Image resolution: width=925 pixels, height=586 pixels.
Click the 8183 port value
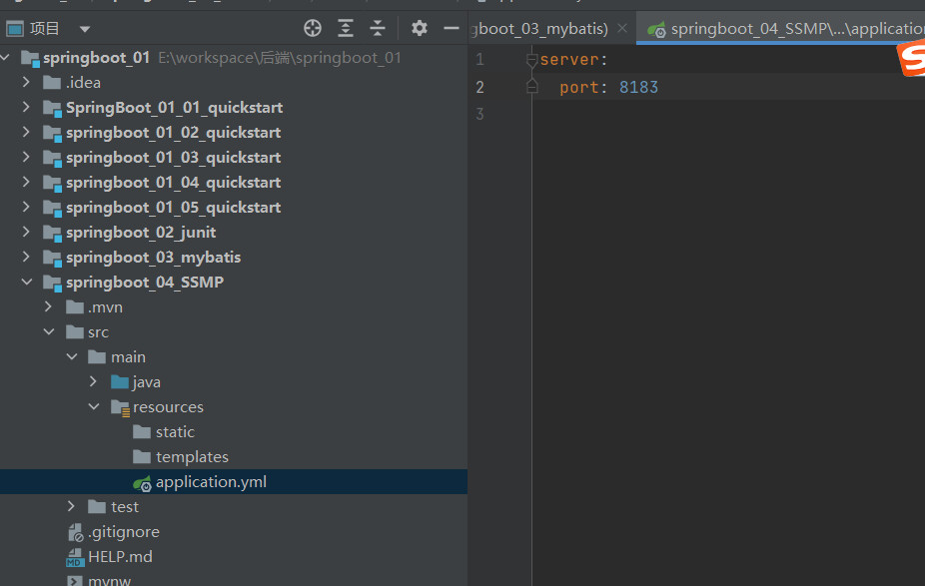638,87
